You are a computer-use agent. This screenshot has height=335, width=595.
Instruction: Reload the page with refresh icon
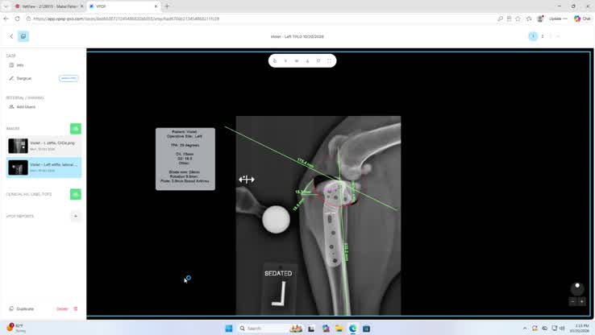click(18, 19)
